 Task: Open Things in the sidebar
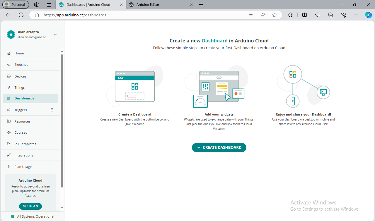click(x=30, y=87)
